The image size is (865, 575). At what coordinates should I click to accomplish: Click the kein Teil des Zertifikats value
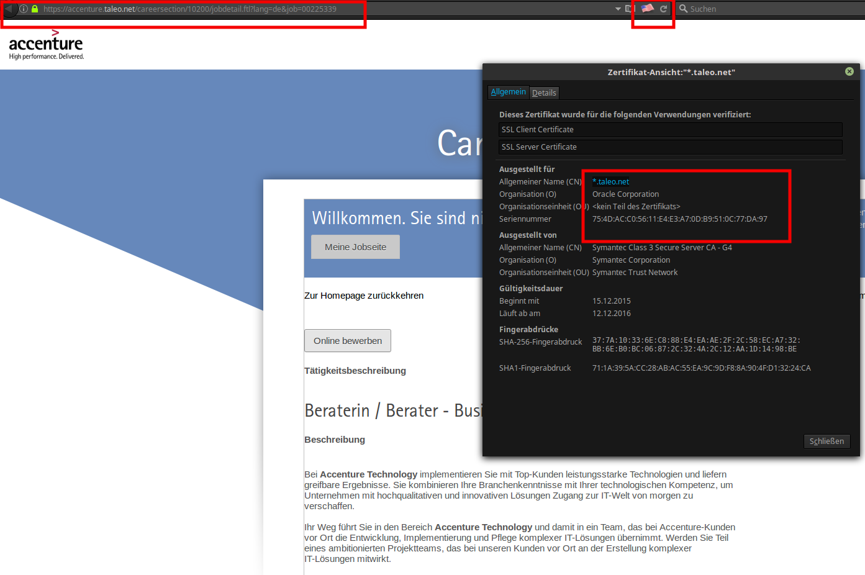point(636,207)
